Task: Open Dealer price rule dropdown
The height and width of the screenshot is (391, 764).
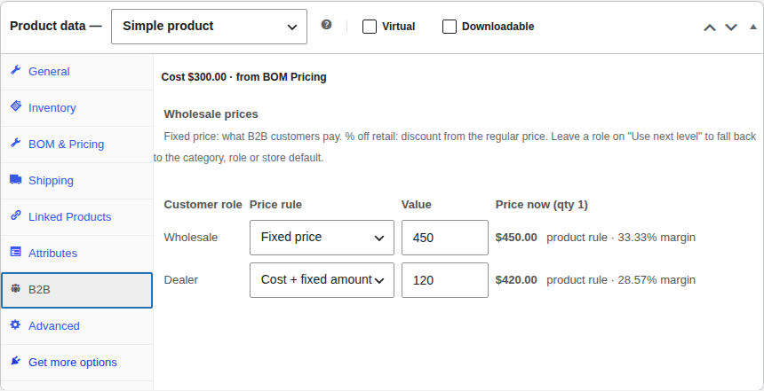Action: 322,280
